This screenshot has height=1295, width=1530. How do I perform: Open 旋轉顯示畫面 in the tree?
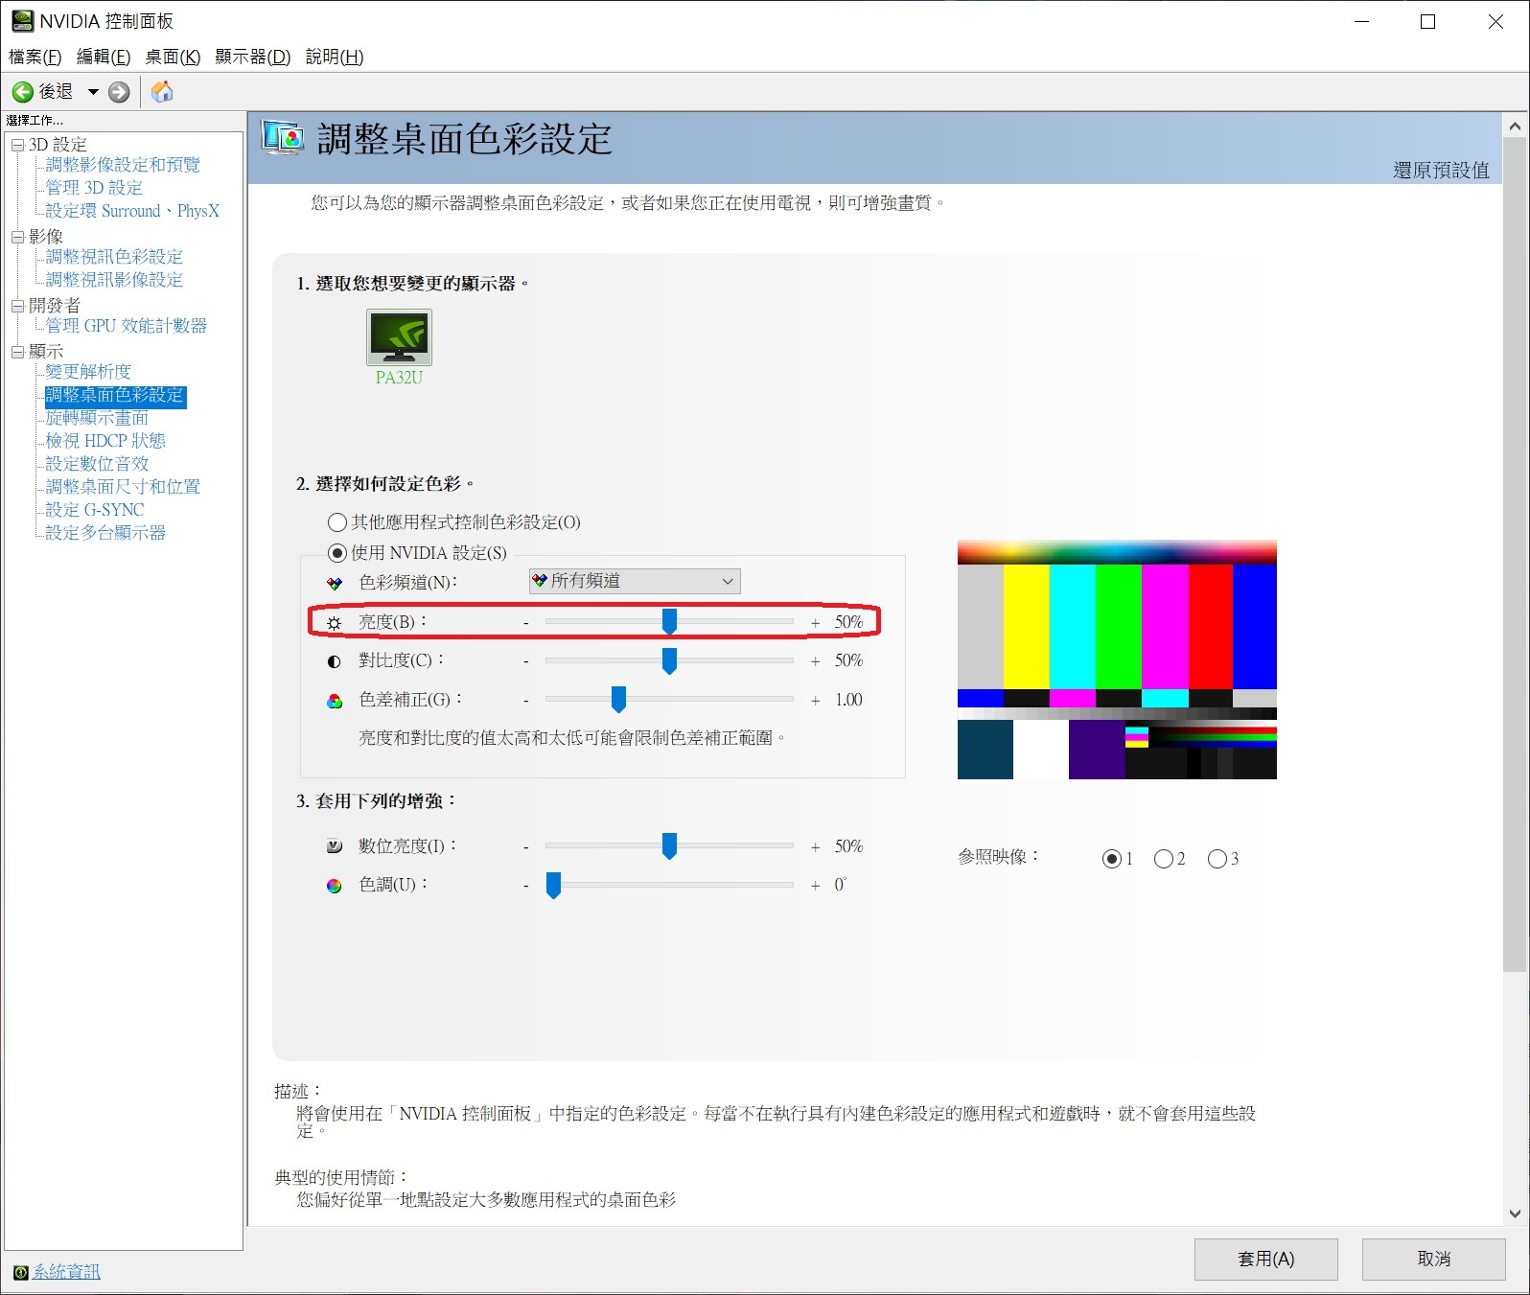point(97,418)
